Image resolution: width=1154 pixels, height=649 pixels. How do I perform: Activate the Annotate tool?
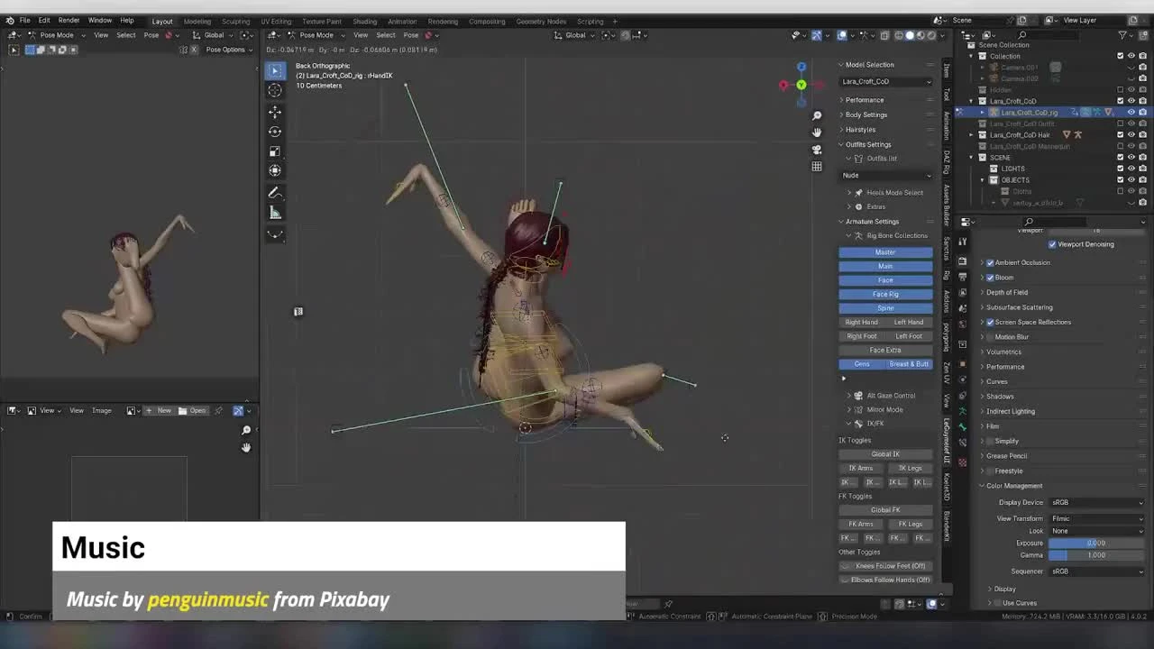[x=275, y=191]
